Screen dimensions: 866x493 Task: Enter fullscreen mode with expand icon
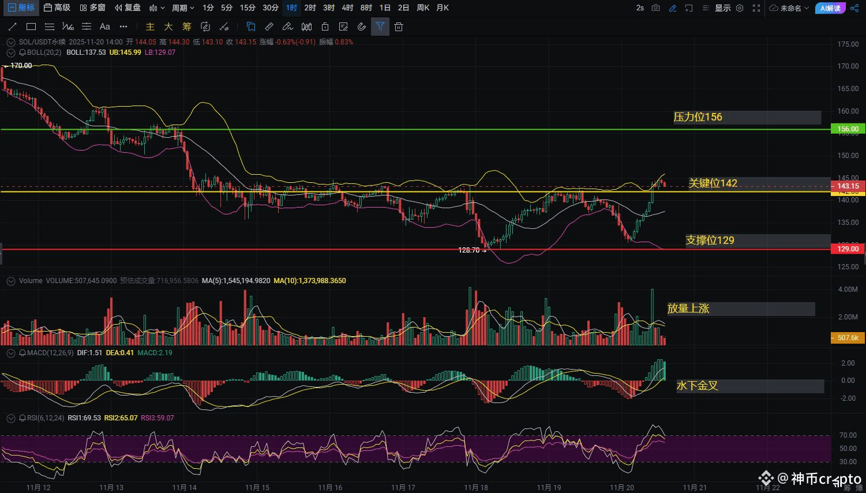click(756, 8)
